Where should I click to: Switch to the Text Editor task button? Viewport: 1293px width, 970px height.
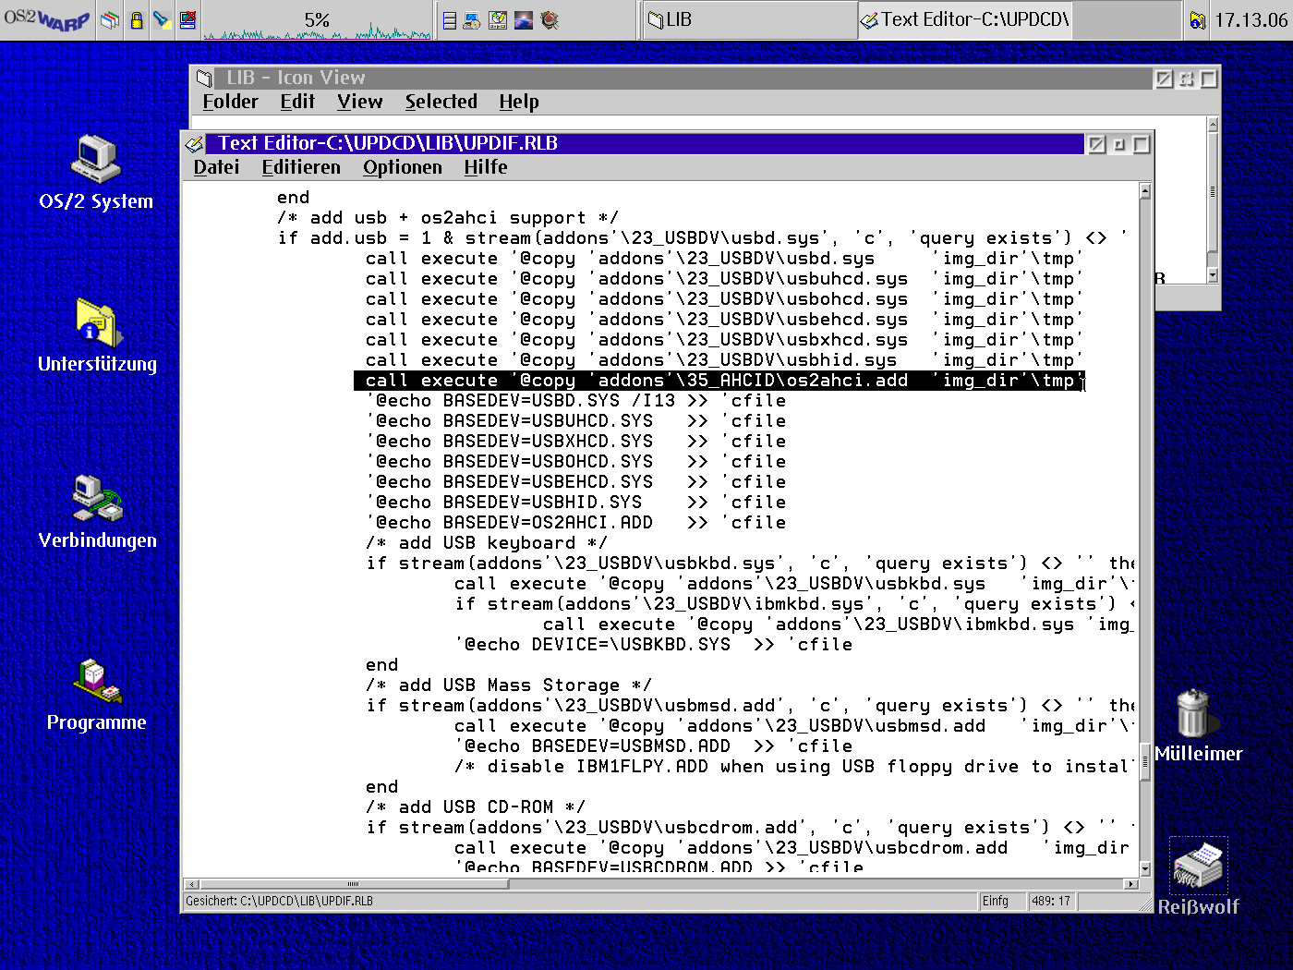coord(965,19)
